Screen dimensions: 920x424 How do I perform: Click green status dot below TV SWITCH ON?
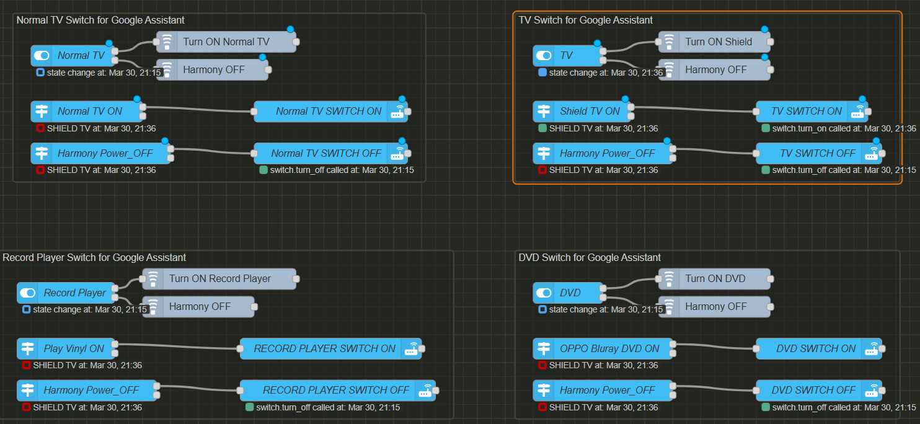(766, 128)
